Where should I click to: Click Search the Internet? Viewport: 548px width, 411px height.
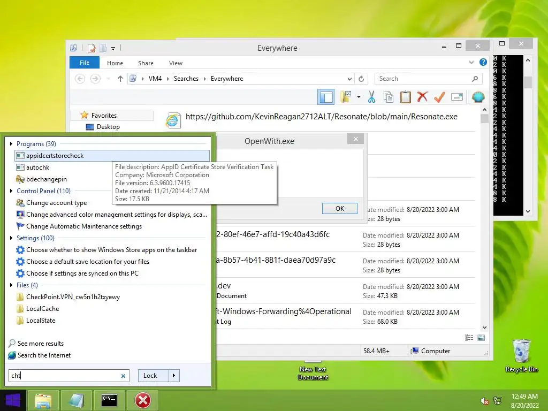[x=44, y=355]
